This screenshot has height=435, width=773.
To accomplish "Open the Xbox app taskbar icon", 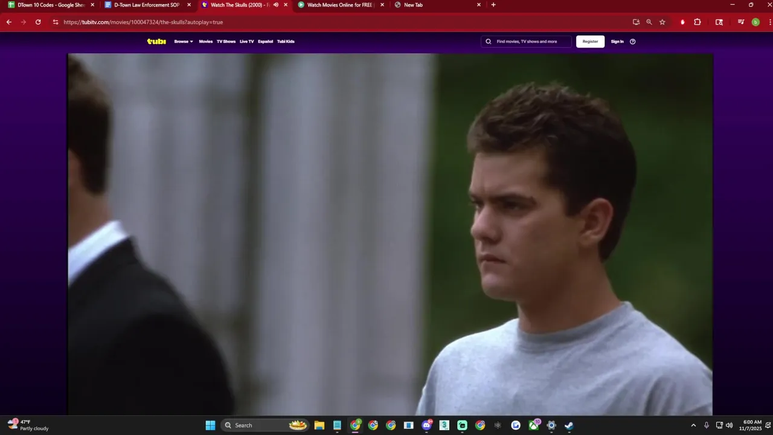I will tap(534, 425).
